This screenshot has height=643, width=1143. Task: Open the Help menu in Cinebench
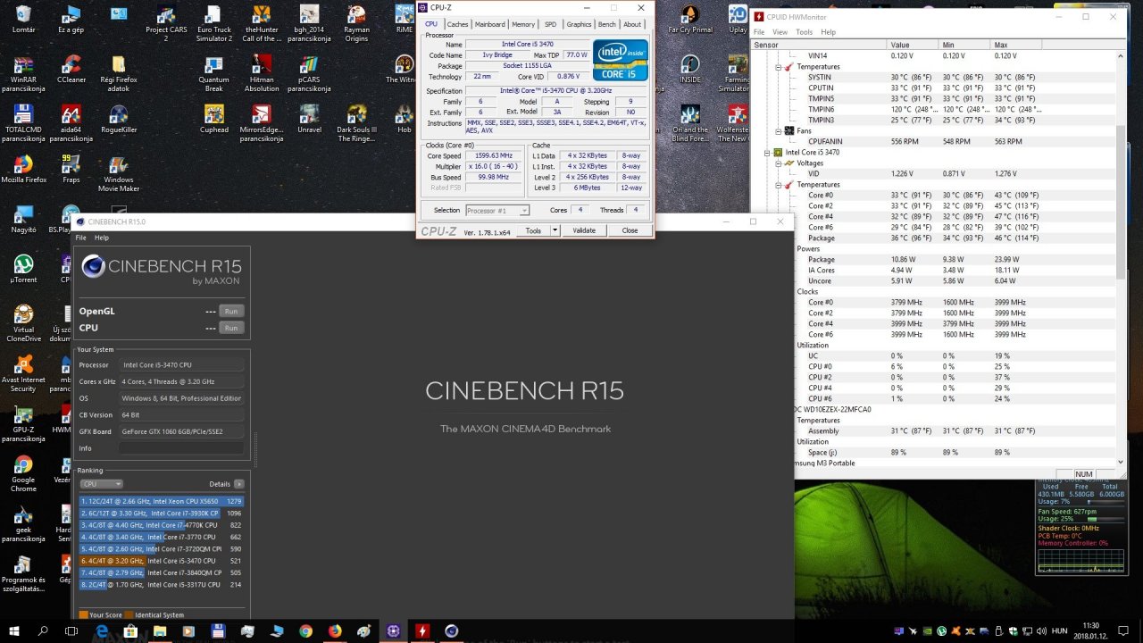click(x=102, y=238)
